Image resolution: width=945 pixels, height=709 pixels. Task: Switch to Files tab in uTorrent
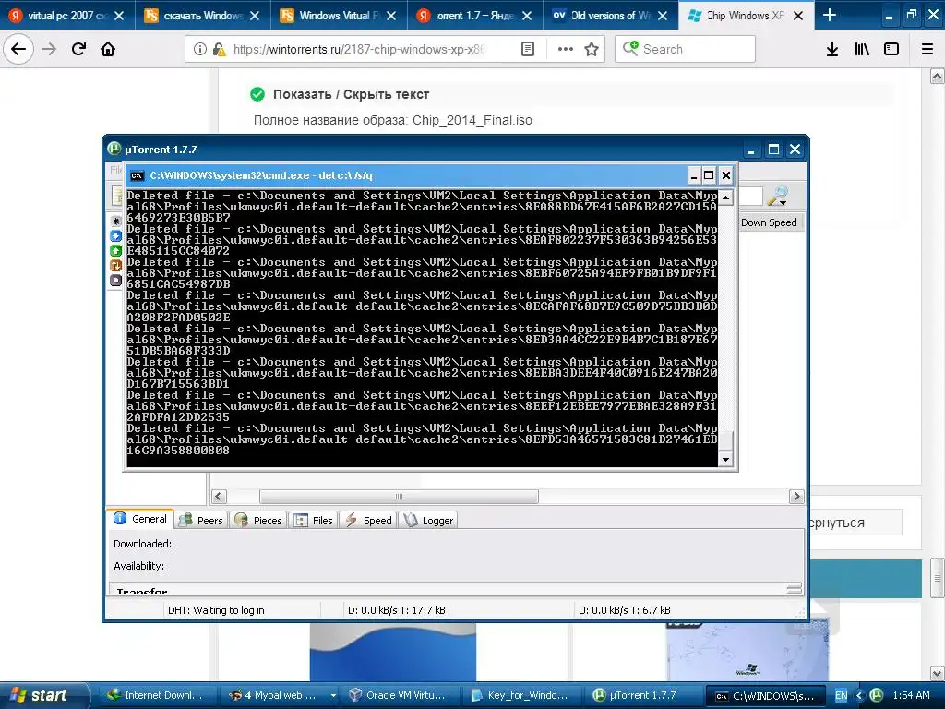coord(314,520)
